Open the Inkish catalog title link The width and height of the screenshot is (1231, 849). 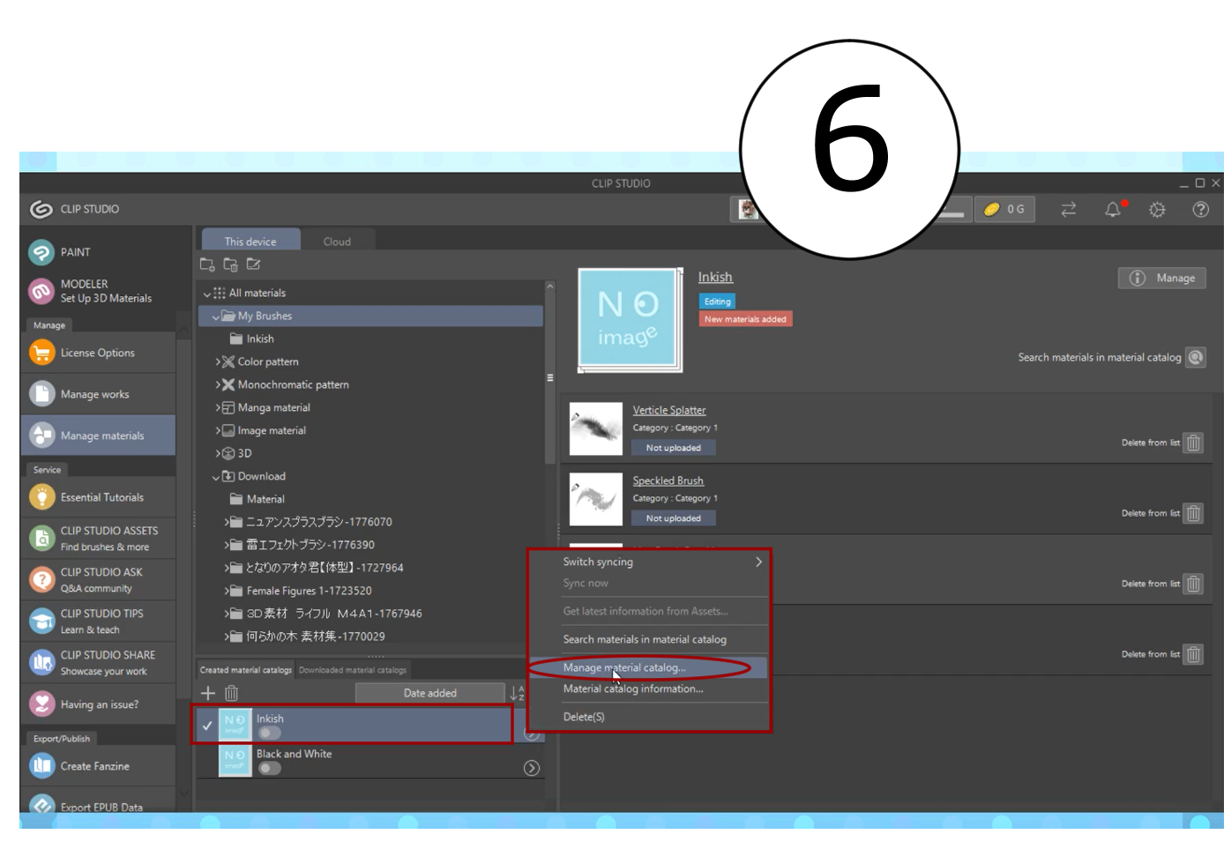(x=715, y=277)
